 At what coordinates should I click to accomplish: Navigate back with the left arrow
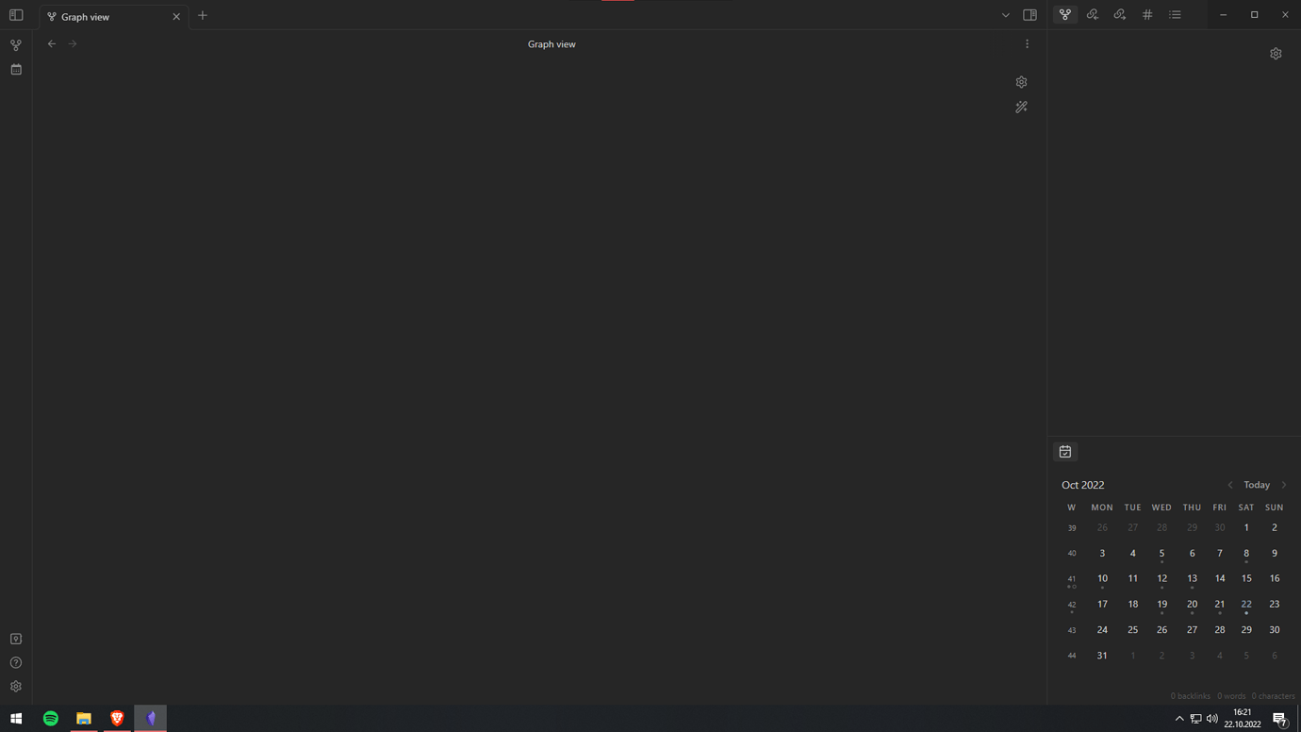(52, 43)
